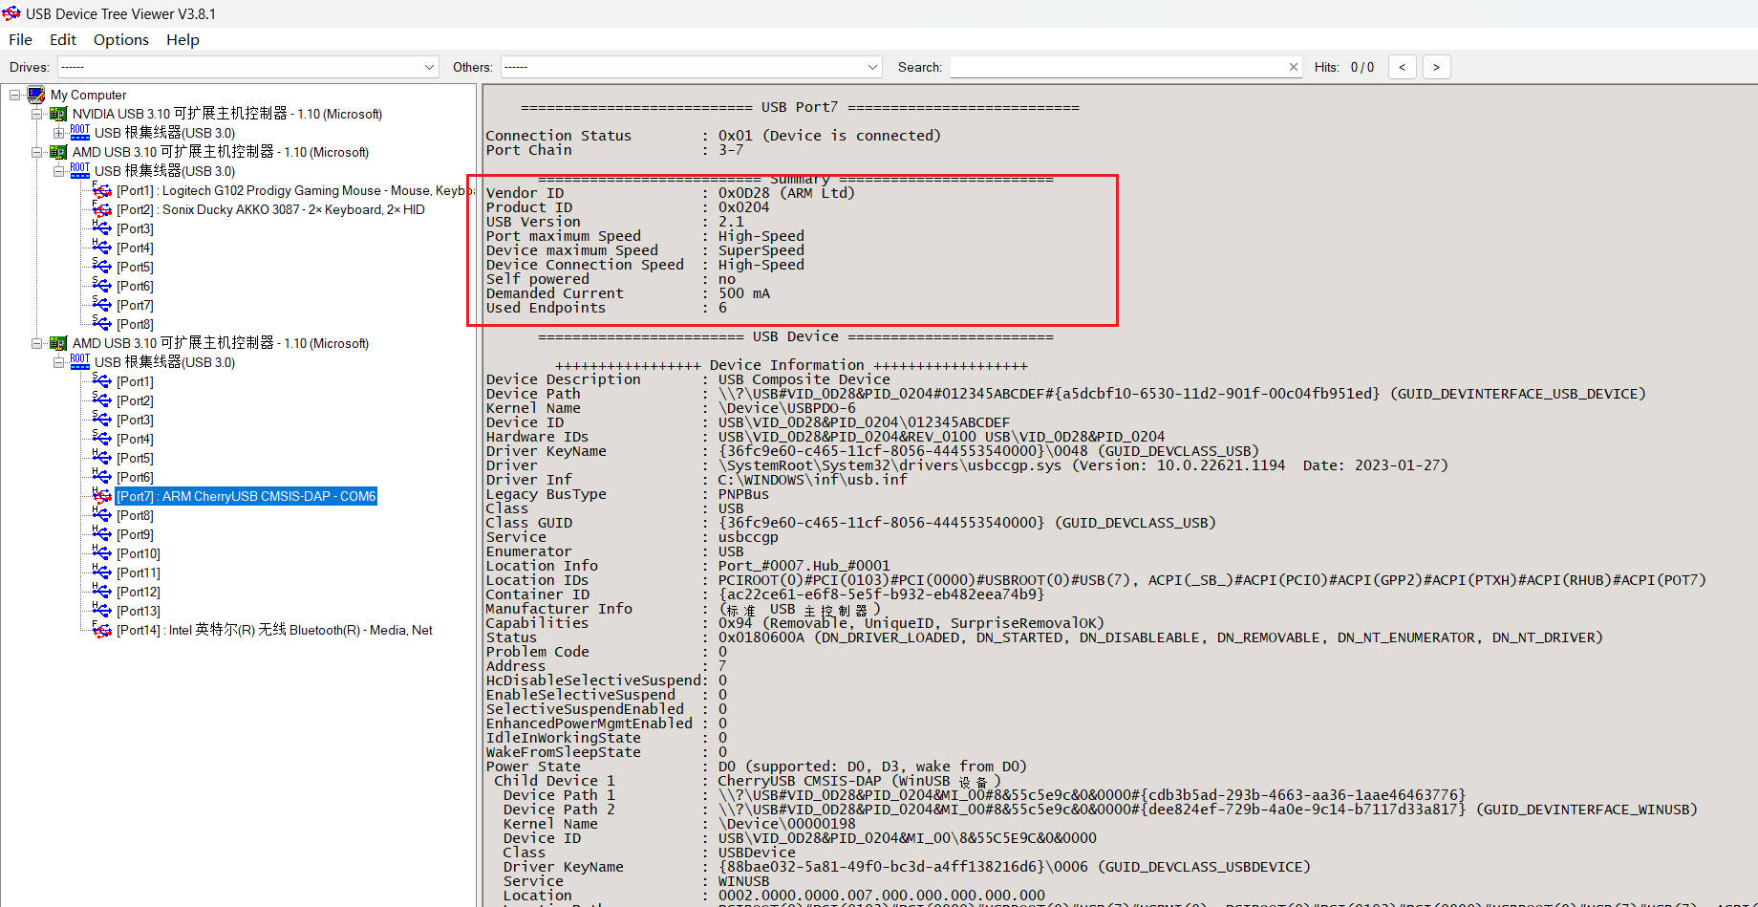Click the ROOT hub icon under NVIDIA
The height and width of the screenshot is (907, 1758).
coord(80,132)
